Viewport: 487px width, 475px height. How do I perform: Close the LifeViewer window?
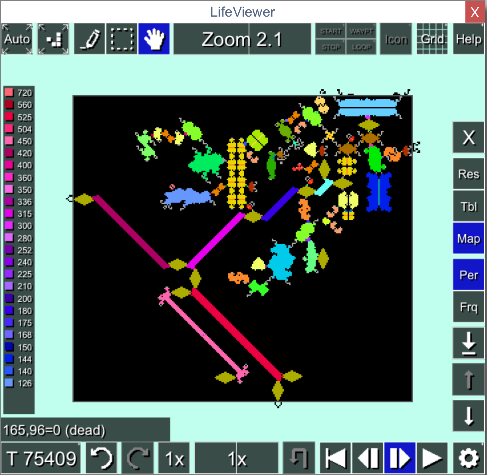click(475, 12)
